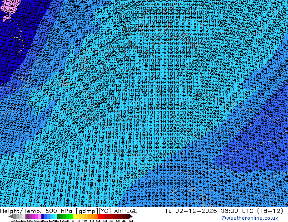288x222 pixels.
Task: Select the dark blue legend swatch
Action: coord(43,217)
